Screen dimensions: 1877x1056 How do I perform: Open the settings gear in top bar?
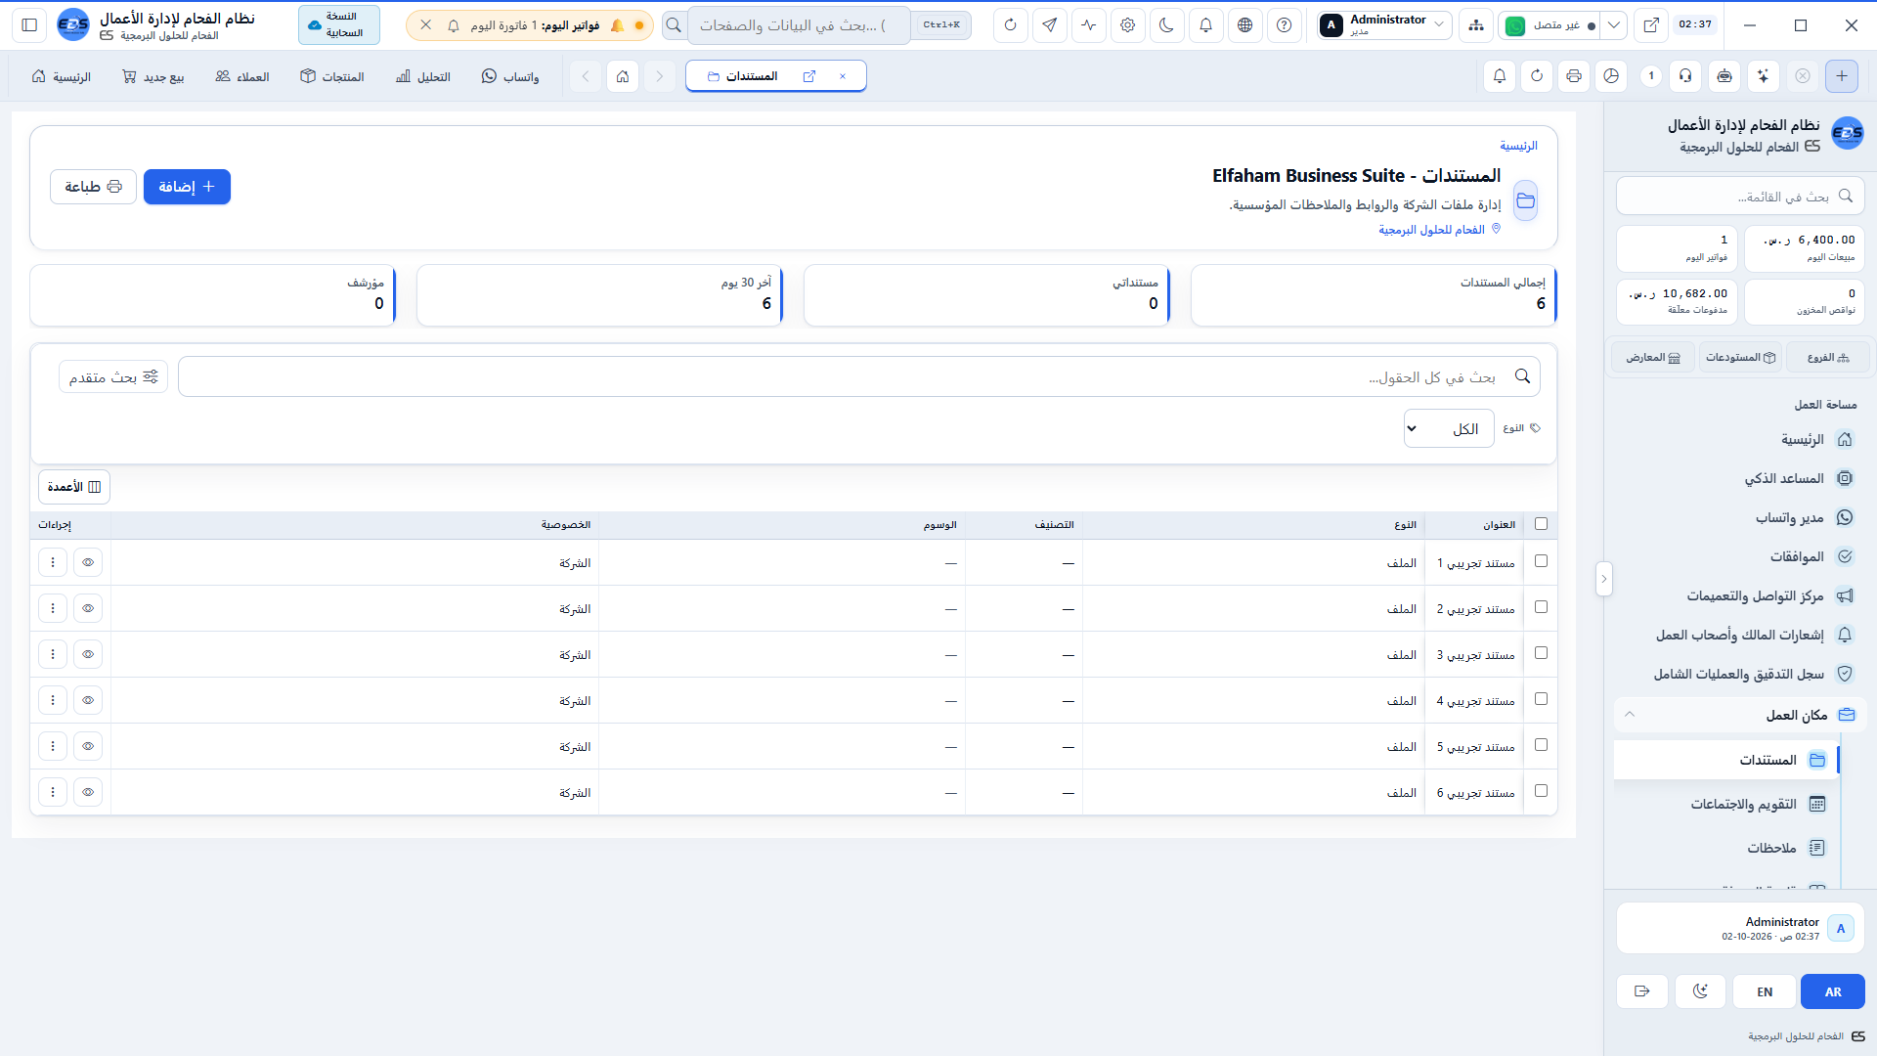pos(1127,25)
